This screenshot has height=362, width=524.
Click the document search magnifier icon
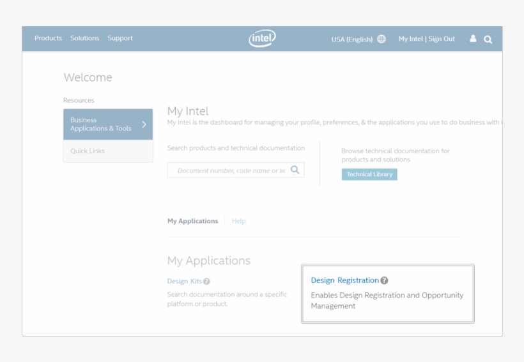click(295, 170)
